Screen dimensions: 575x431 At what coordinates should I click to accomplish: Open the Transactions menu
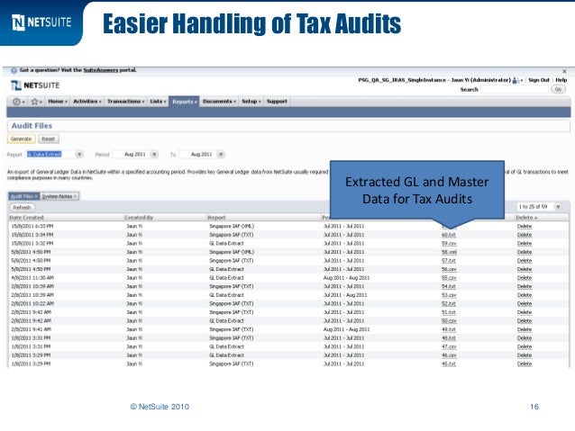(x=125, y=102)
